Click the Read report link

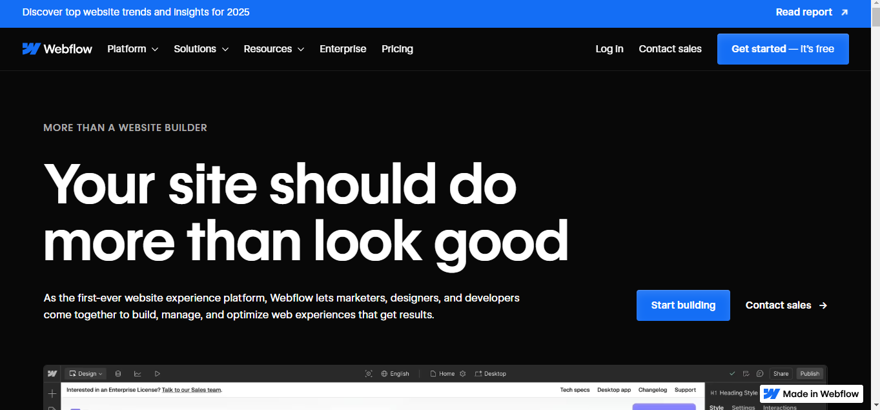pos(812,12)
